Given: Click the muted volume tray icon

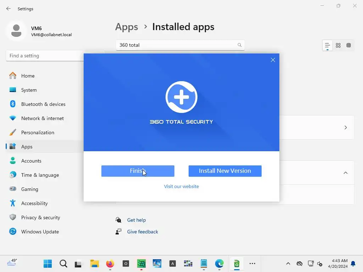Looking at the screenshot, I should [320, 263].
